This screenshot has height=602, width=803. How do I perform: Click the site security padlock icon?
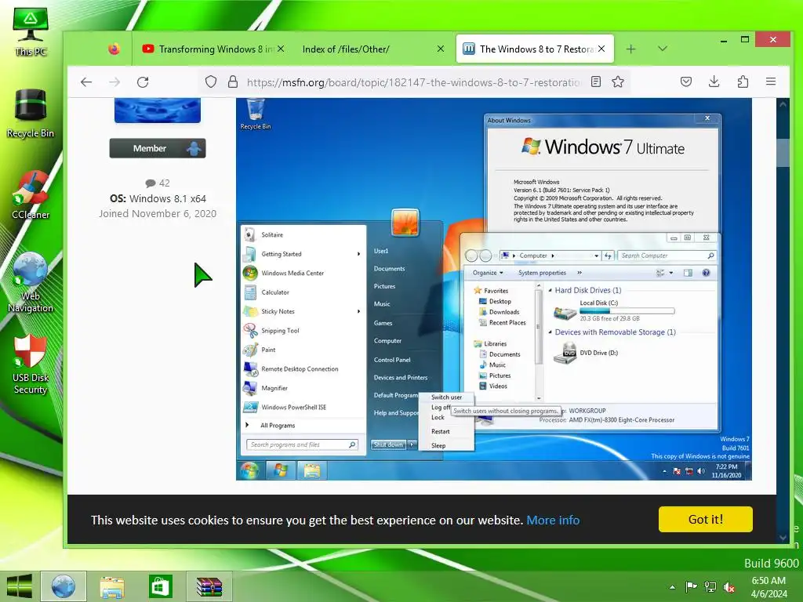pyautogui.click(x=232, y=82)
